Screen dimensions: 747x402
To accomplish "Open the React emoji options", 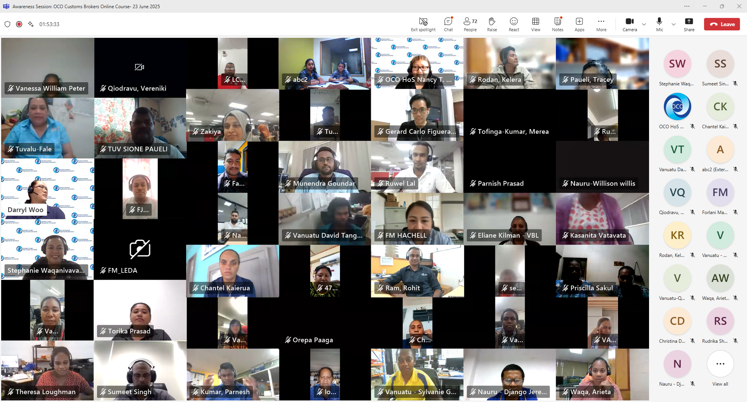I will [514, 24].
